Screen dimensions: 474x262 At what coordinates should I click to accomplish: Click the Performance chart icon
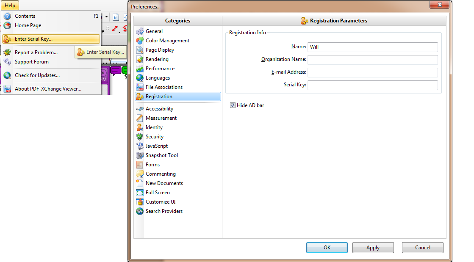click(x=140, y=69)
